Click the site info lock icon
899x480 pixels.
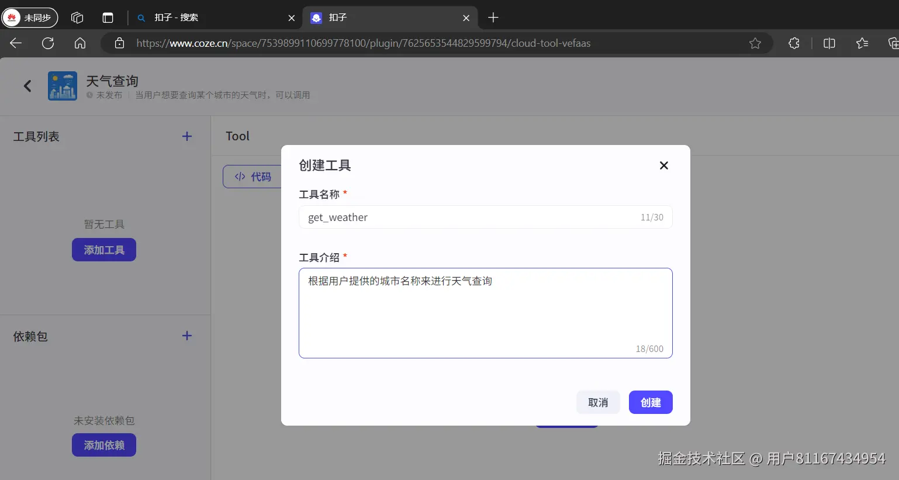119,43
